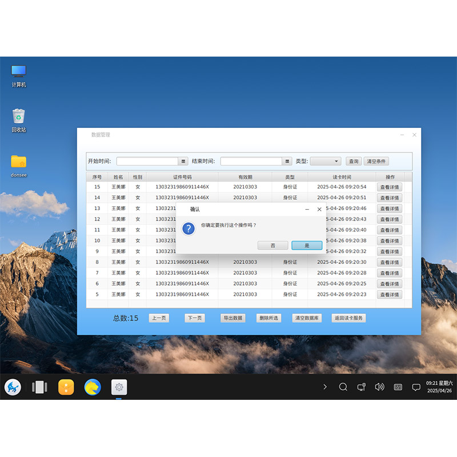The image size is (457, 457).
Task: Expand the 类型 dropdown
Action: coord(326,162)
